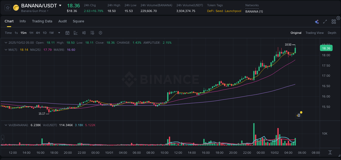Select the chart style line icon
The height and width of the screenshot is (160, 341).
tap(76, 32)
